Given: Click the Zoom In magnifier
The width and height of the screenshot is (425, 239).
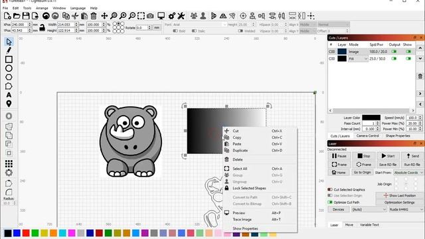Looking at the screenshot, I should point(123,16).
